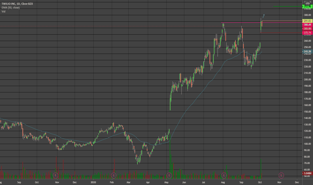Click the Jul label on time axis
This screenshot has width=313, height=185.
204,182
